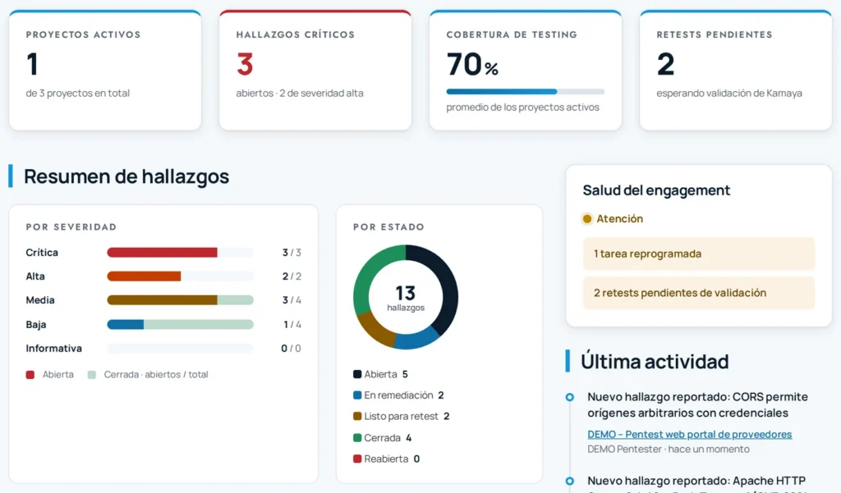The width and height of the screenshot is (841, 493).
Task: Open the Retests Pendientes card
Action: tap(736, 71)
